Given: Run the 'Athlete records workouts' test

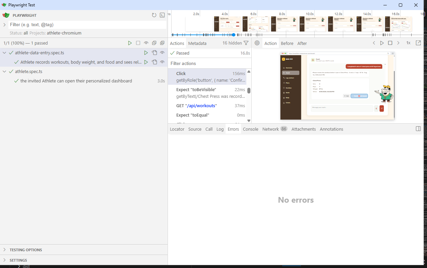Looking at the screenshot, I should [x=146, y=62].
